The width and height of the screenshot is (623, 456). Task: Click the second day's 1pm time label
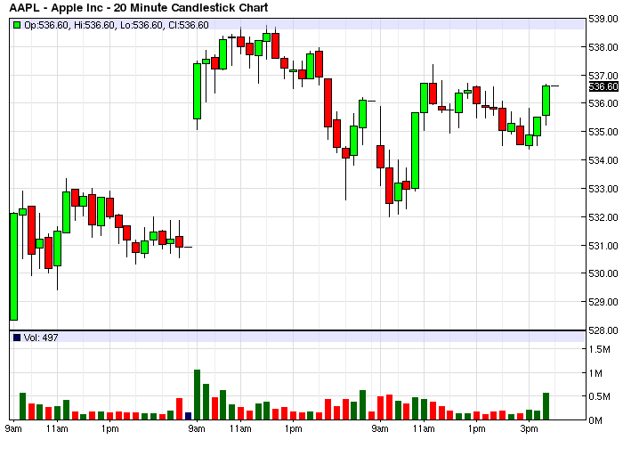(293, 429)
